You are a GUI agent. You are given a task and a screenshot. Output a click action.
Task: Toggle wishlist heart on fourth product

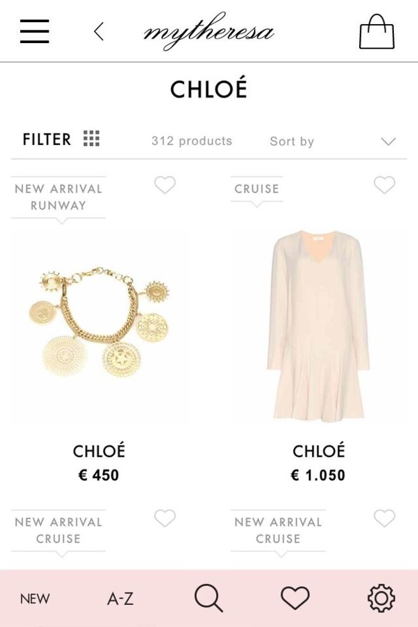pyautogui.click(x=384, y=518)
